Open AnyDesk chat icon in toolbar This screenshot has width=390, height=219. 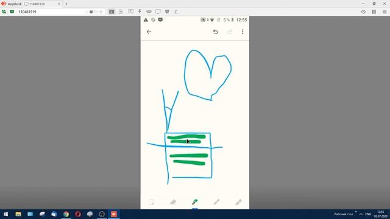(x=130, y=12)
